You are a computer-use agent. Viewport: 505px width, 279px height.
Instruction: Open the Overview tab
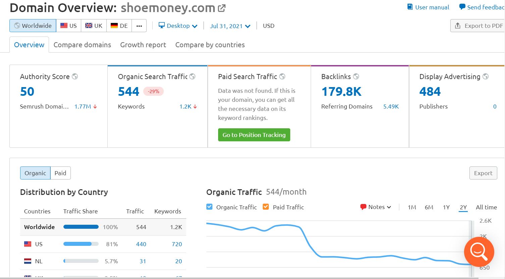pos(29,45)
